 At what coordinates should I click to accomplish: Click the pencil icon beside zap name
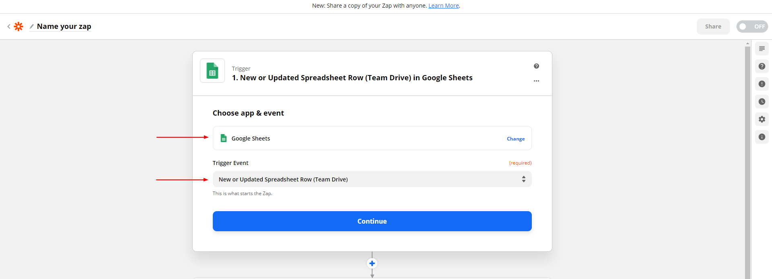pyautogui.click(x=32, y=26)
